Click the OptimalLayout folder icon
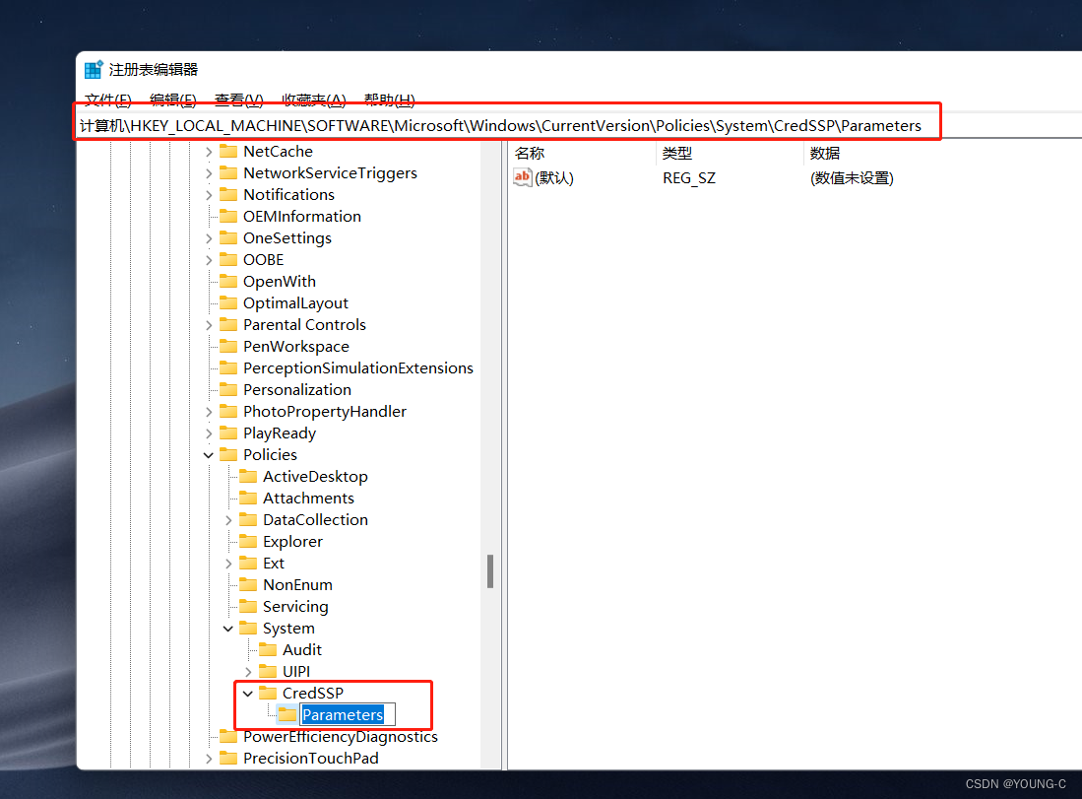The image size is (1082, 799). click(x=228, y=302)
